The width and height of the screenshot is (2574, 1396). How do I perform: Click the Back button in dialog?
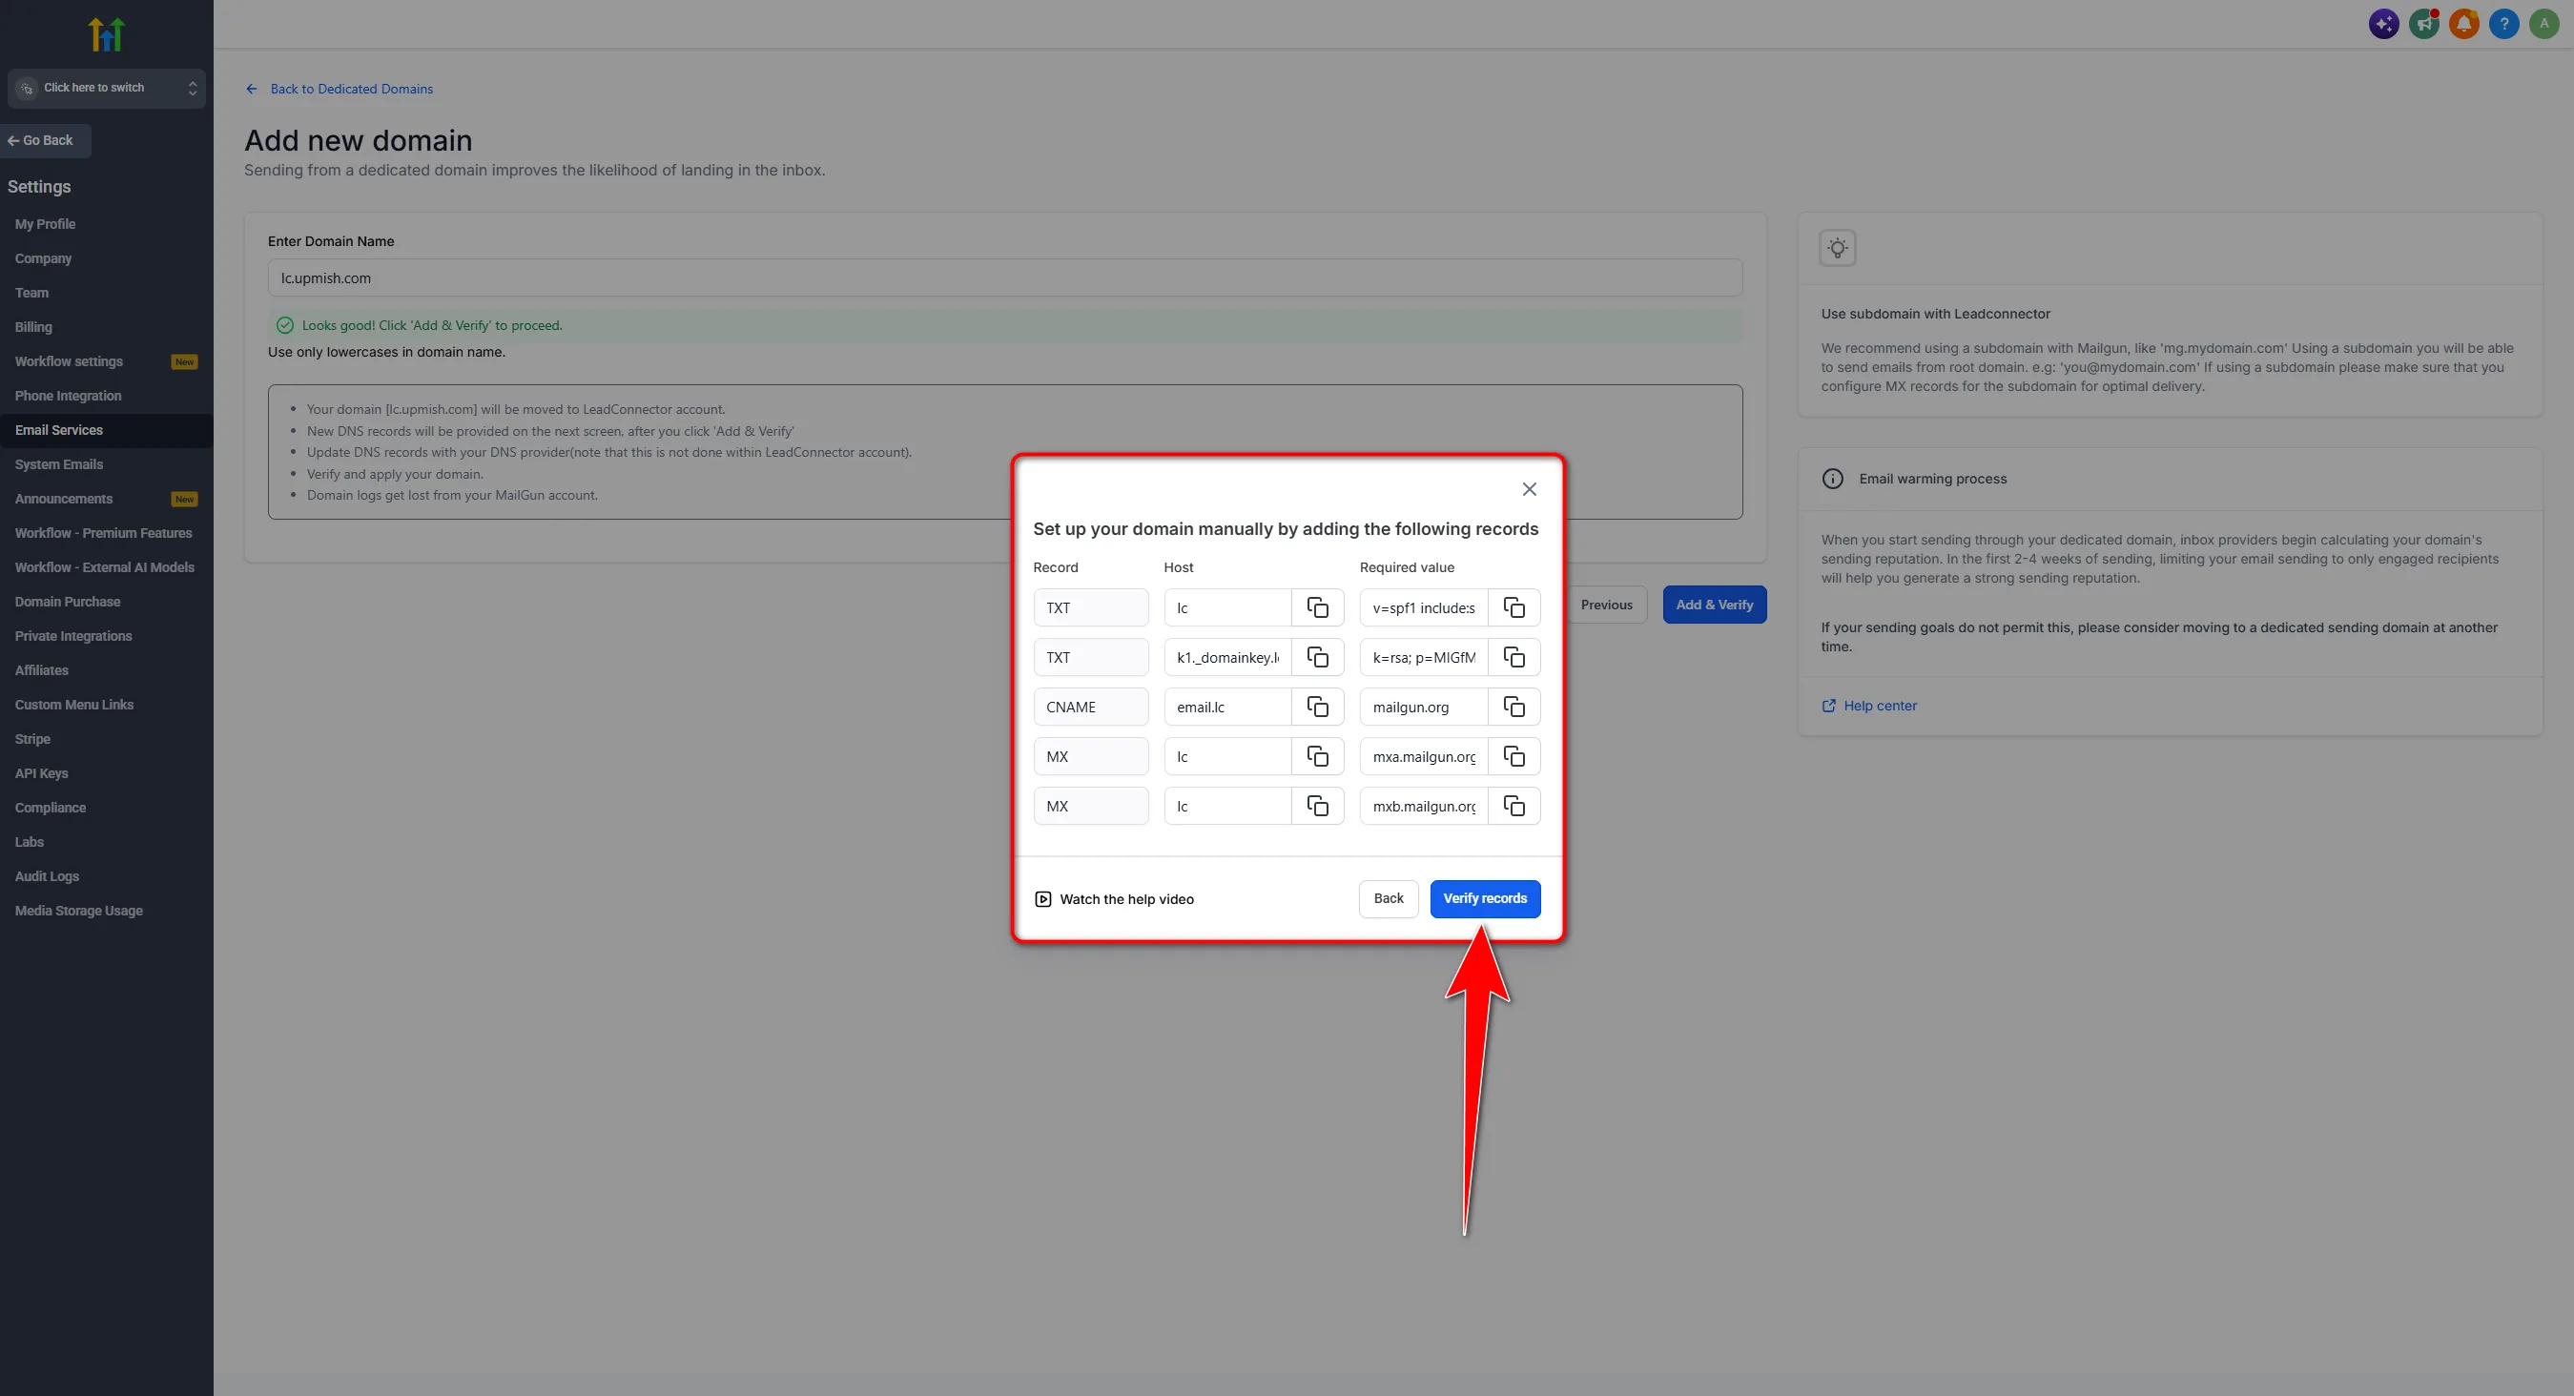point(1388,898)
